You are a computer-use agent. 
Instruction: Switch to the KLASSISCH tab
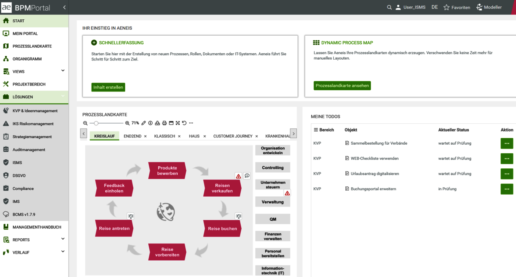pyautogui.click(x=164, y=136)
